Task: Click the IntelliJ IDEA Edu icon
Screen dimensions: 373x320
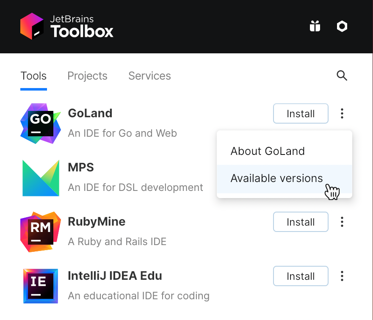Action: [x=40, y=286]
